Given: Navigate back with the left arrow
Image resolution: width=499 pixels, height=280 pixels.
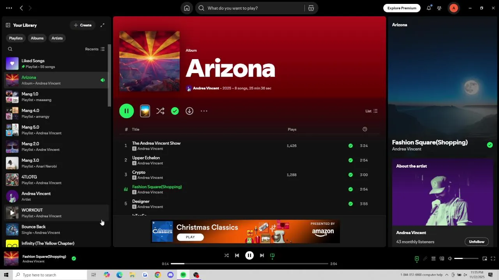Looking at the screenshot, I should 21,8.
